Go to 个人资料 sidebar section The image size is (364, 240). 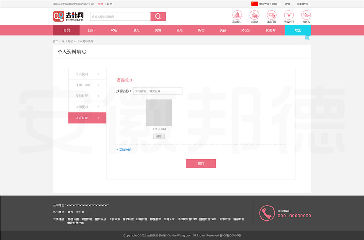pyautogui.click(x=87, y=74)
